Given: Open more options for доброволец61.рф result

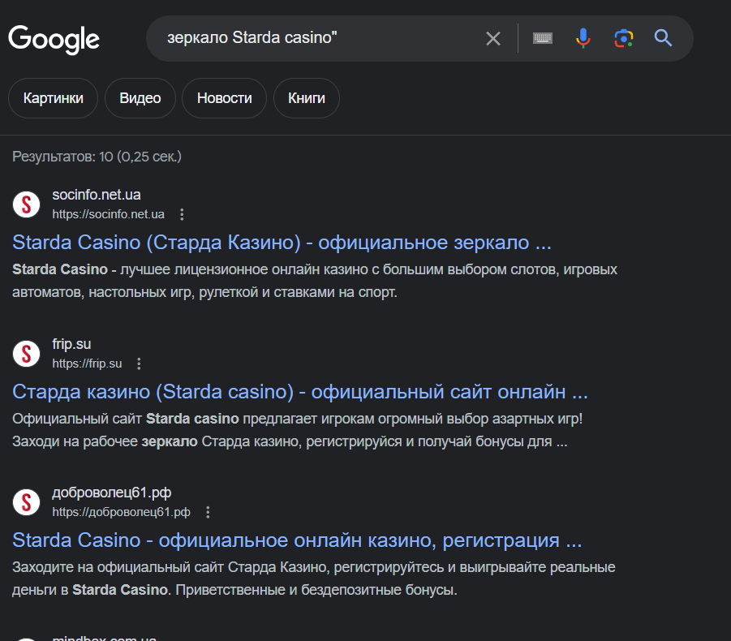Looking at the screenshot, I should (208, 512).
